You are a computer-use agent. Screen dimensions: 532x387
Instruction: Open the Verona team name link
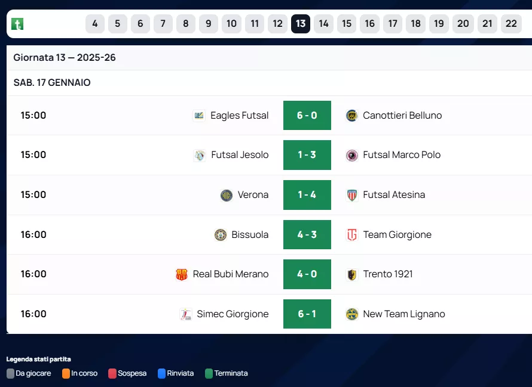[x=253, y=195]
